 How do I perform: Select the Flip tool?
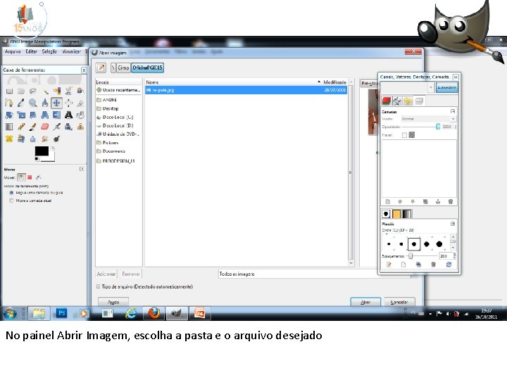(x=56, y=115)
